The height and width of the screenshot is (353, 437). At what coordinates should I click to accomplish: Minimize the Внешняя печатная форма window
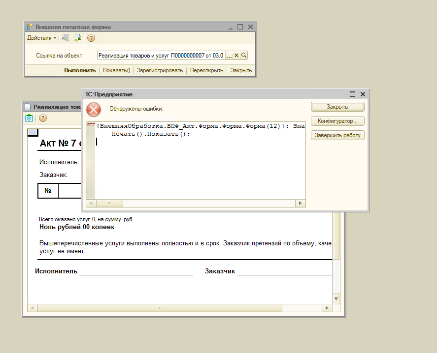click(231, 27)
